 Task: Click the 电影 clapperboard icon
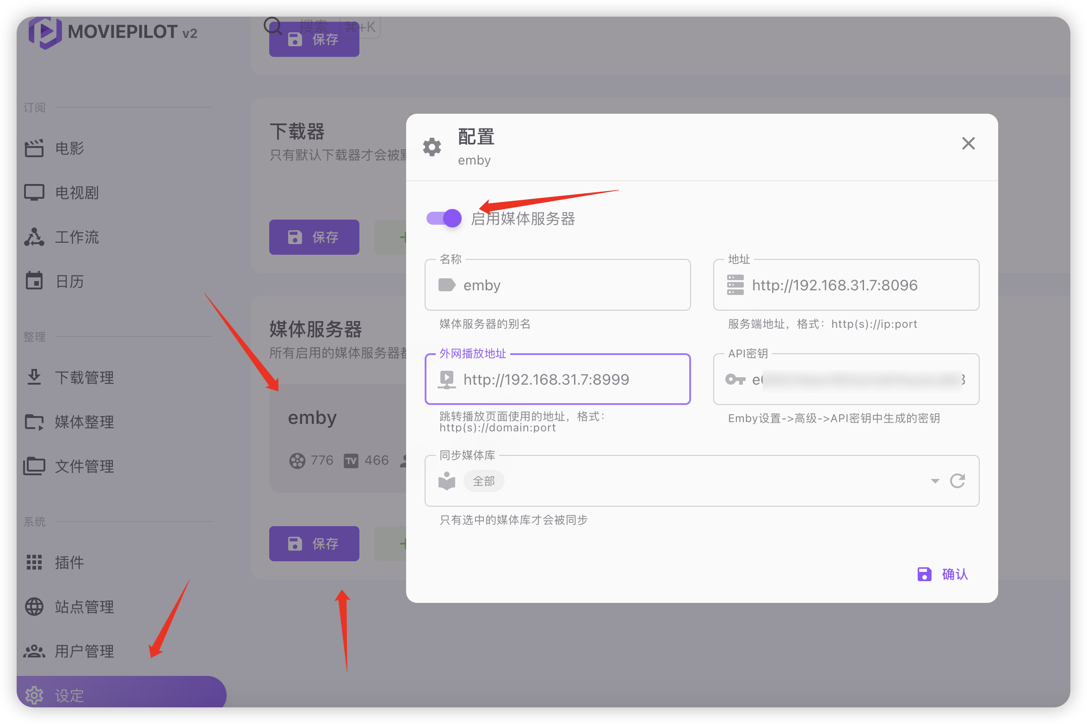(34, 148)
